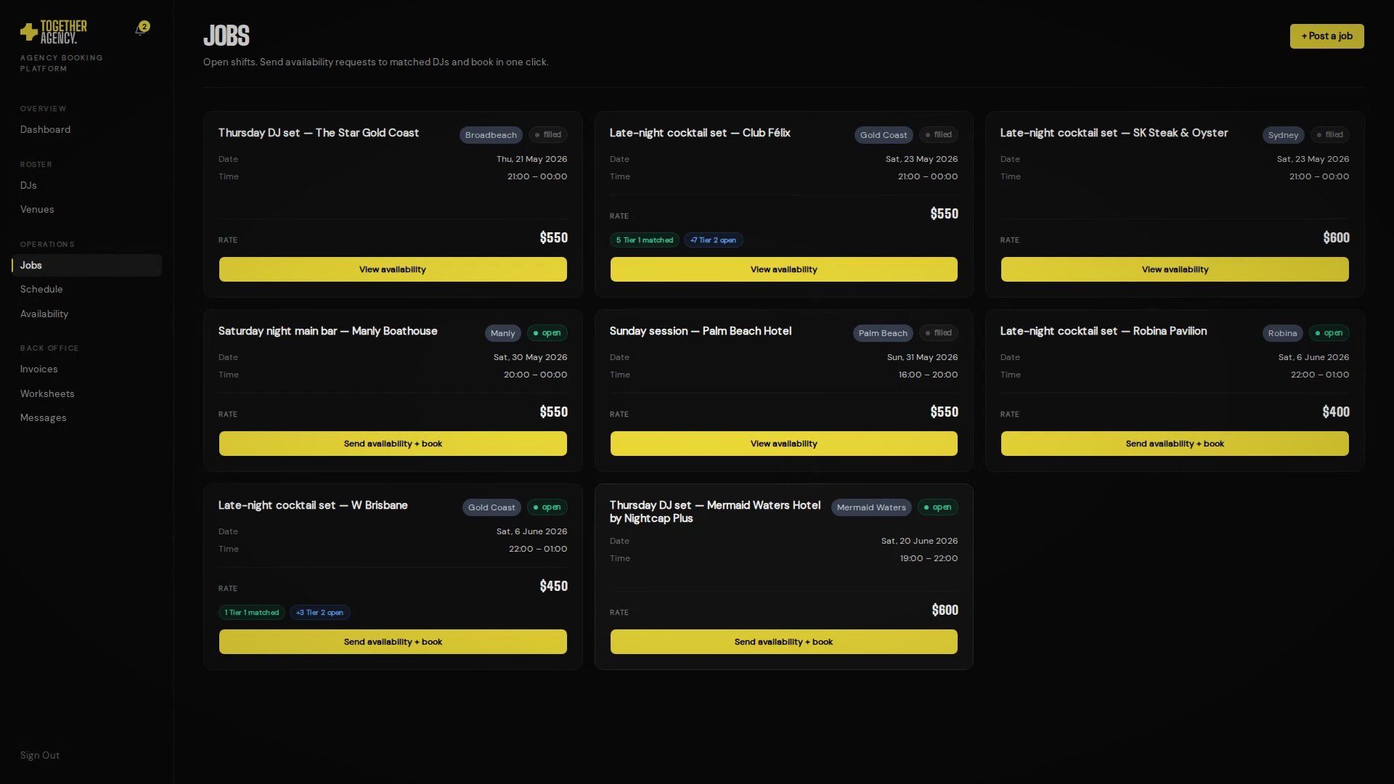Open Invoices in back office
Image resolution: width=1394 pixels, height=784 pixels.
(38, 369)
